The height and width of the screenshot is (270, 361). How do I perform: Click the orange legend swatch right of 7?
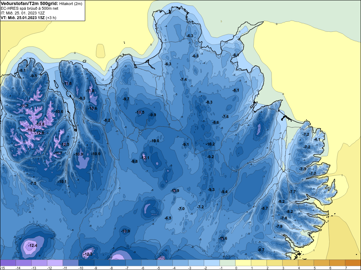click(x=353, y=263)
